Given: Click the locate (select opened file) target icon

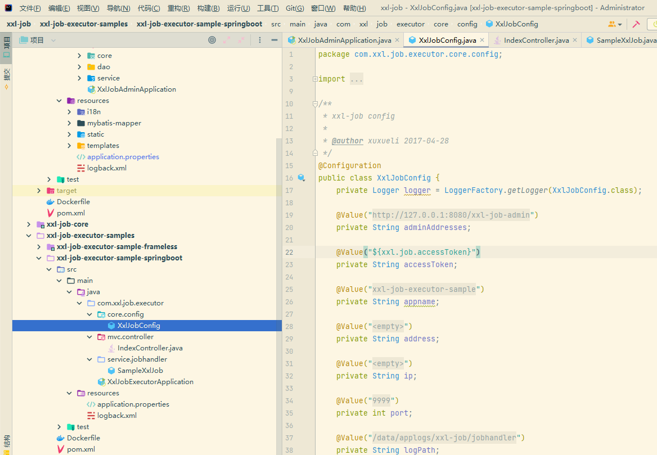Looking at the screenshot, I should pos(212,40).
